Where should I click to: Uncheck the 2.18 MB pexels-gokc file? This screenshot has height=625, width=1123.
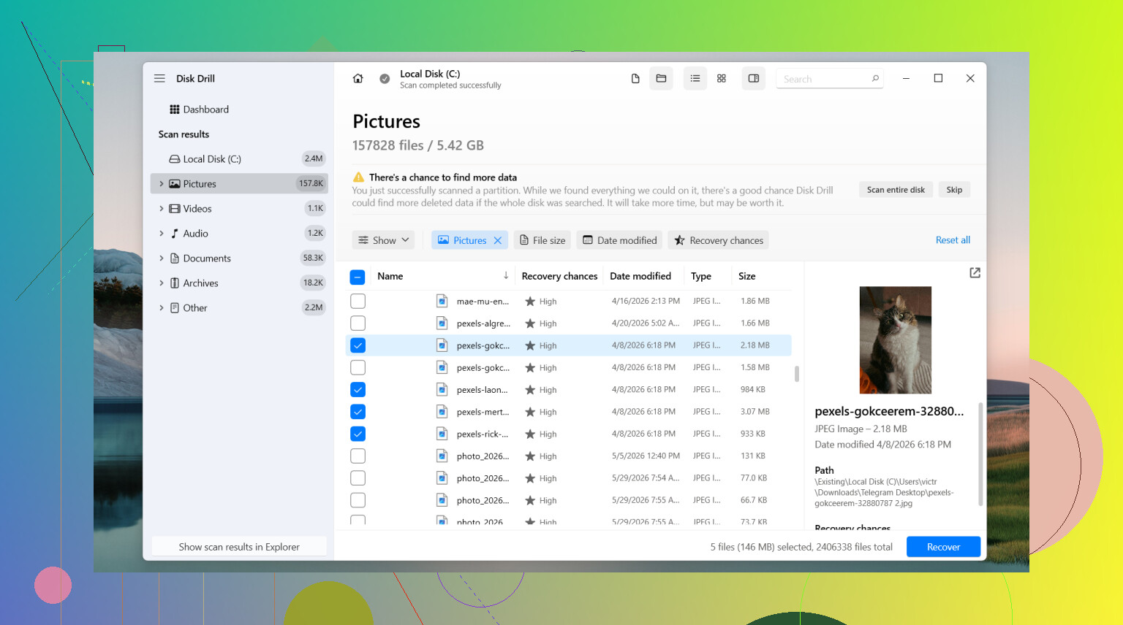(358, 345)
